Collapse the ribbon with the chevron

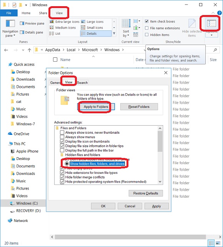tap(213, 13)
